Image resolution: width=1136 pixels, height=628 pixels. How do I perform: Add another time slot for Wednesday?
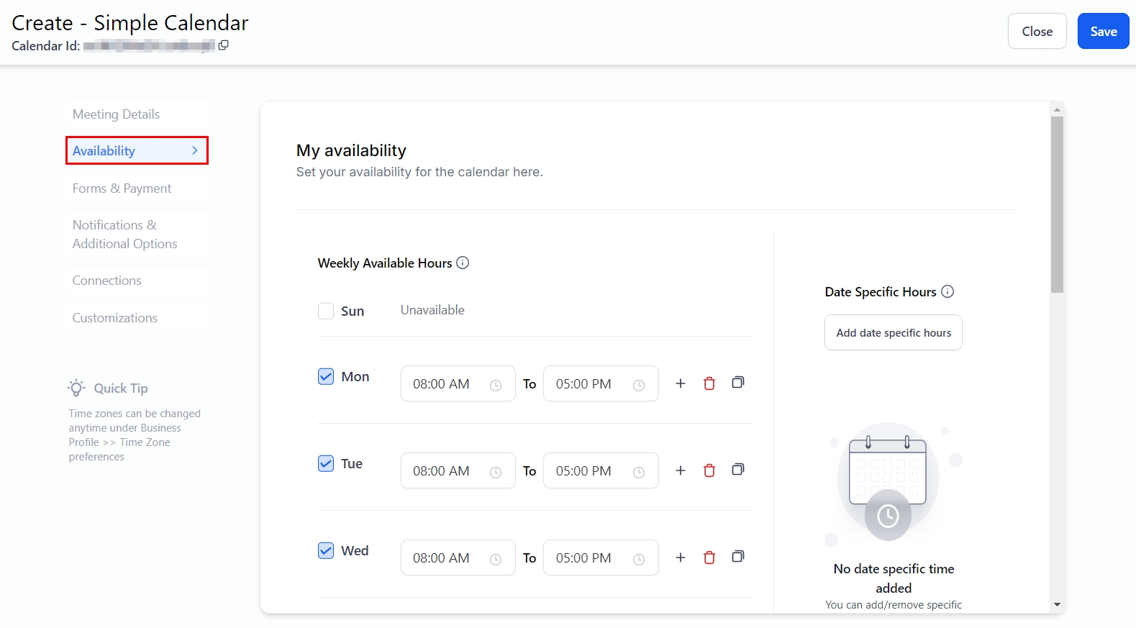coord(681,558)
